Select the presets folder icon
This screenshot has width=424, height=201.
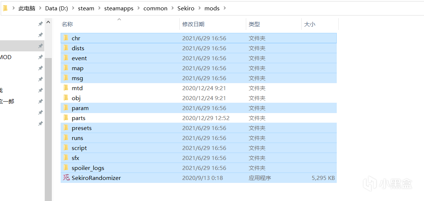tap(66, 128)
